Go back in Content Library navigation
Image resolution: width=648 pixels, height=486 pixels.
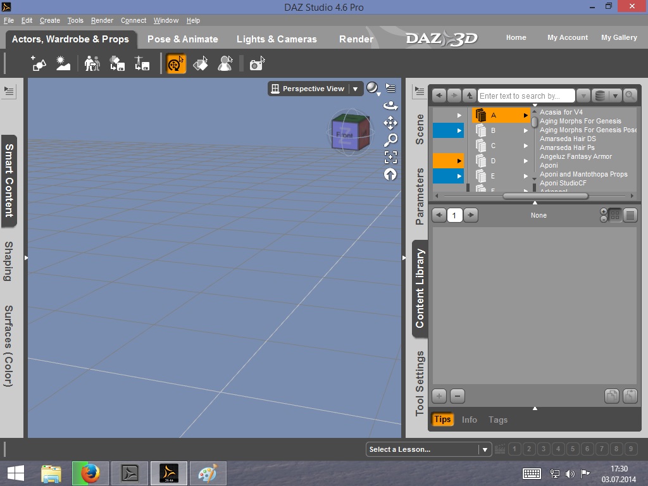click(x=439, y=96)
